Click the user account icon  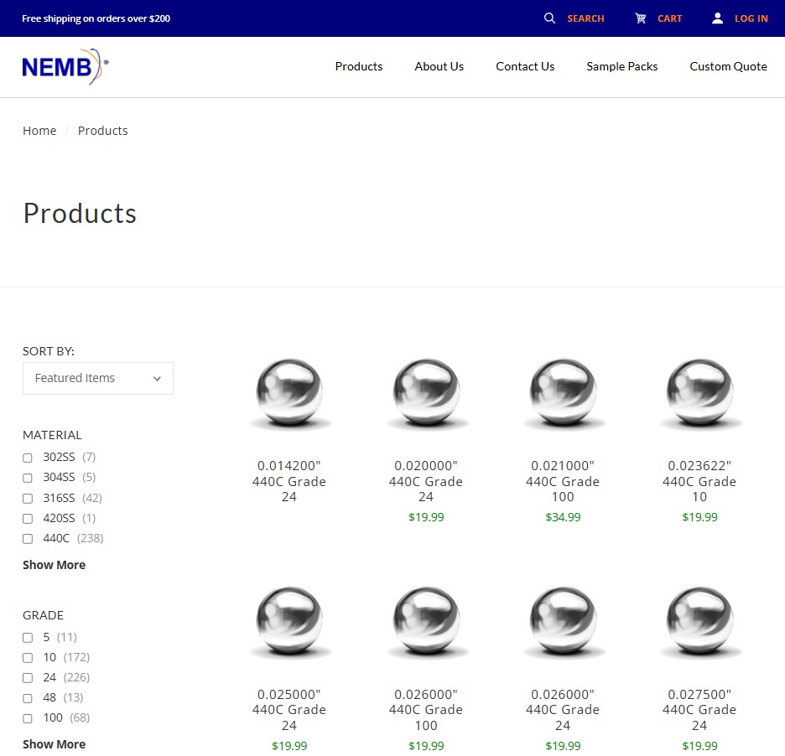coord(717,18)
